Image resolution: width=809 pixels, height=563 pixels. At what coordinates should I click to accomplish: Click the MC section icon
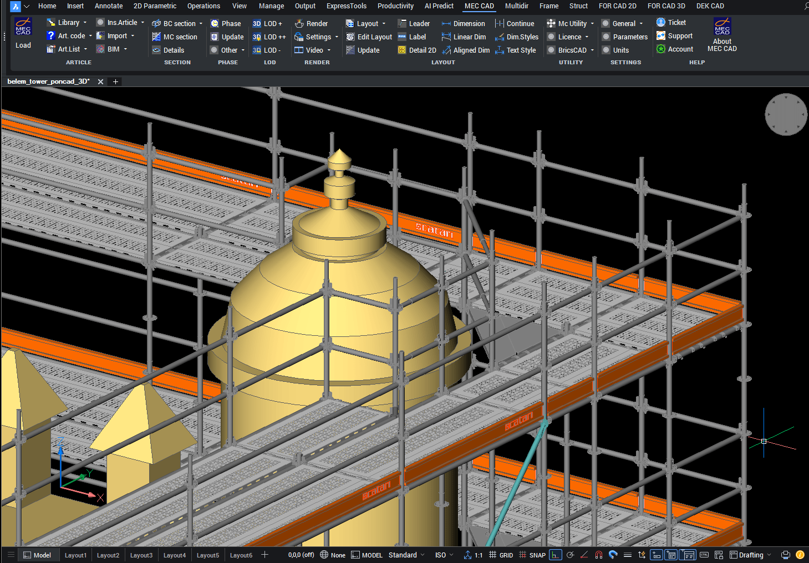pos(156,37)
